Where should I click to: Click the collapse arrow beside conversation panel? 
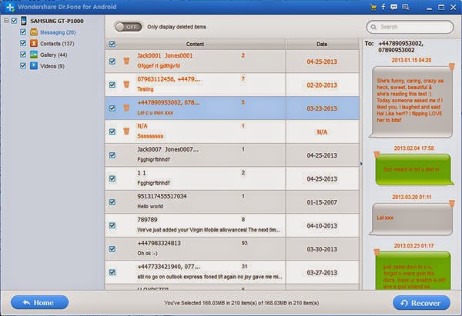tap(361, 164)
